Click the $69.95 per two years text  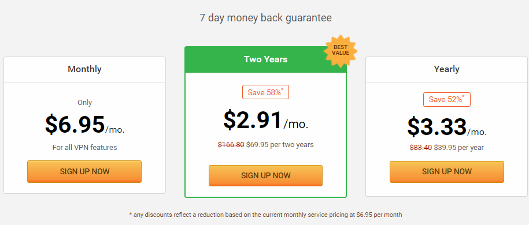(x=280, y=145)
